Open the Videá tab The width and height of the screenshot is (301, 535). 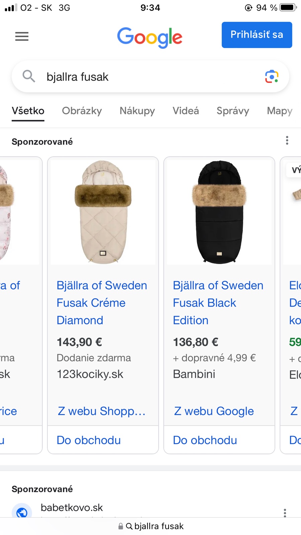pos(186,111)
